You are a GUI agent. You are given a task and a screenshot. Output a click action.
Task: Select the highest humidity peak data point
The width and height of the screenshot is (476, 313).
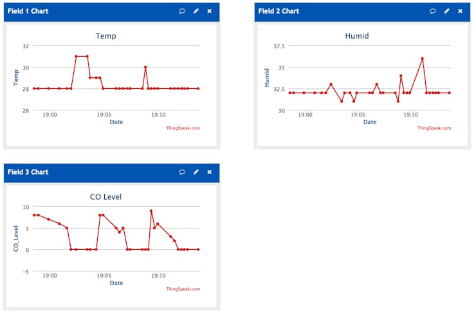(422, 59)
